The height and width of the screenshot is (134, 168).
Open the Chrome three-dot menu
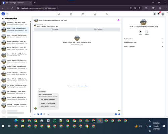(165, 8)
